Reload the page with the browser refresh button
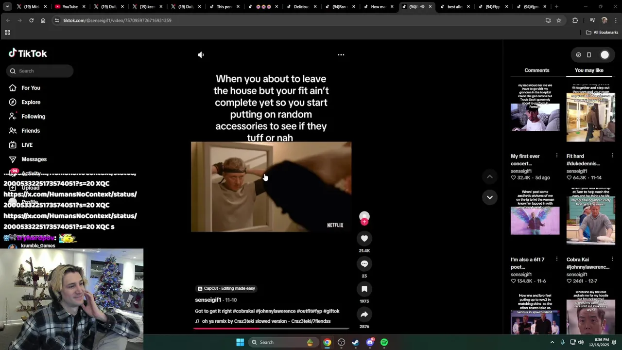Viewport: 622px width, 350px height. pos(31,20)
